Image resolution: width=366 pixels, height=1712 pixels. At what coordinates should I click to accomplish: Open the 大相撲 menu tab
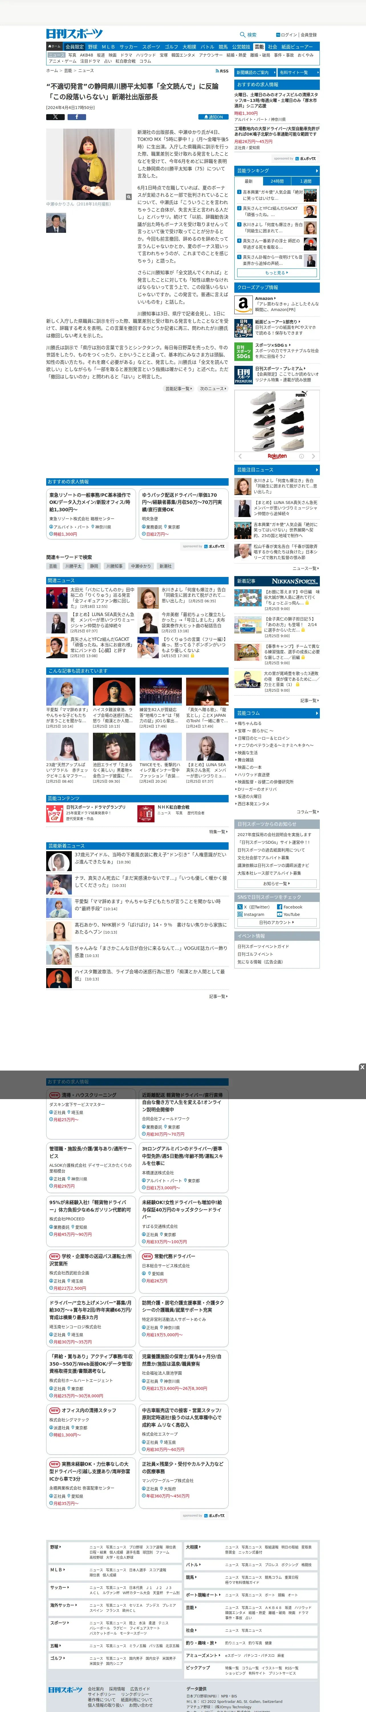click(189, 47)
